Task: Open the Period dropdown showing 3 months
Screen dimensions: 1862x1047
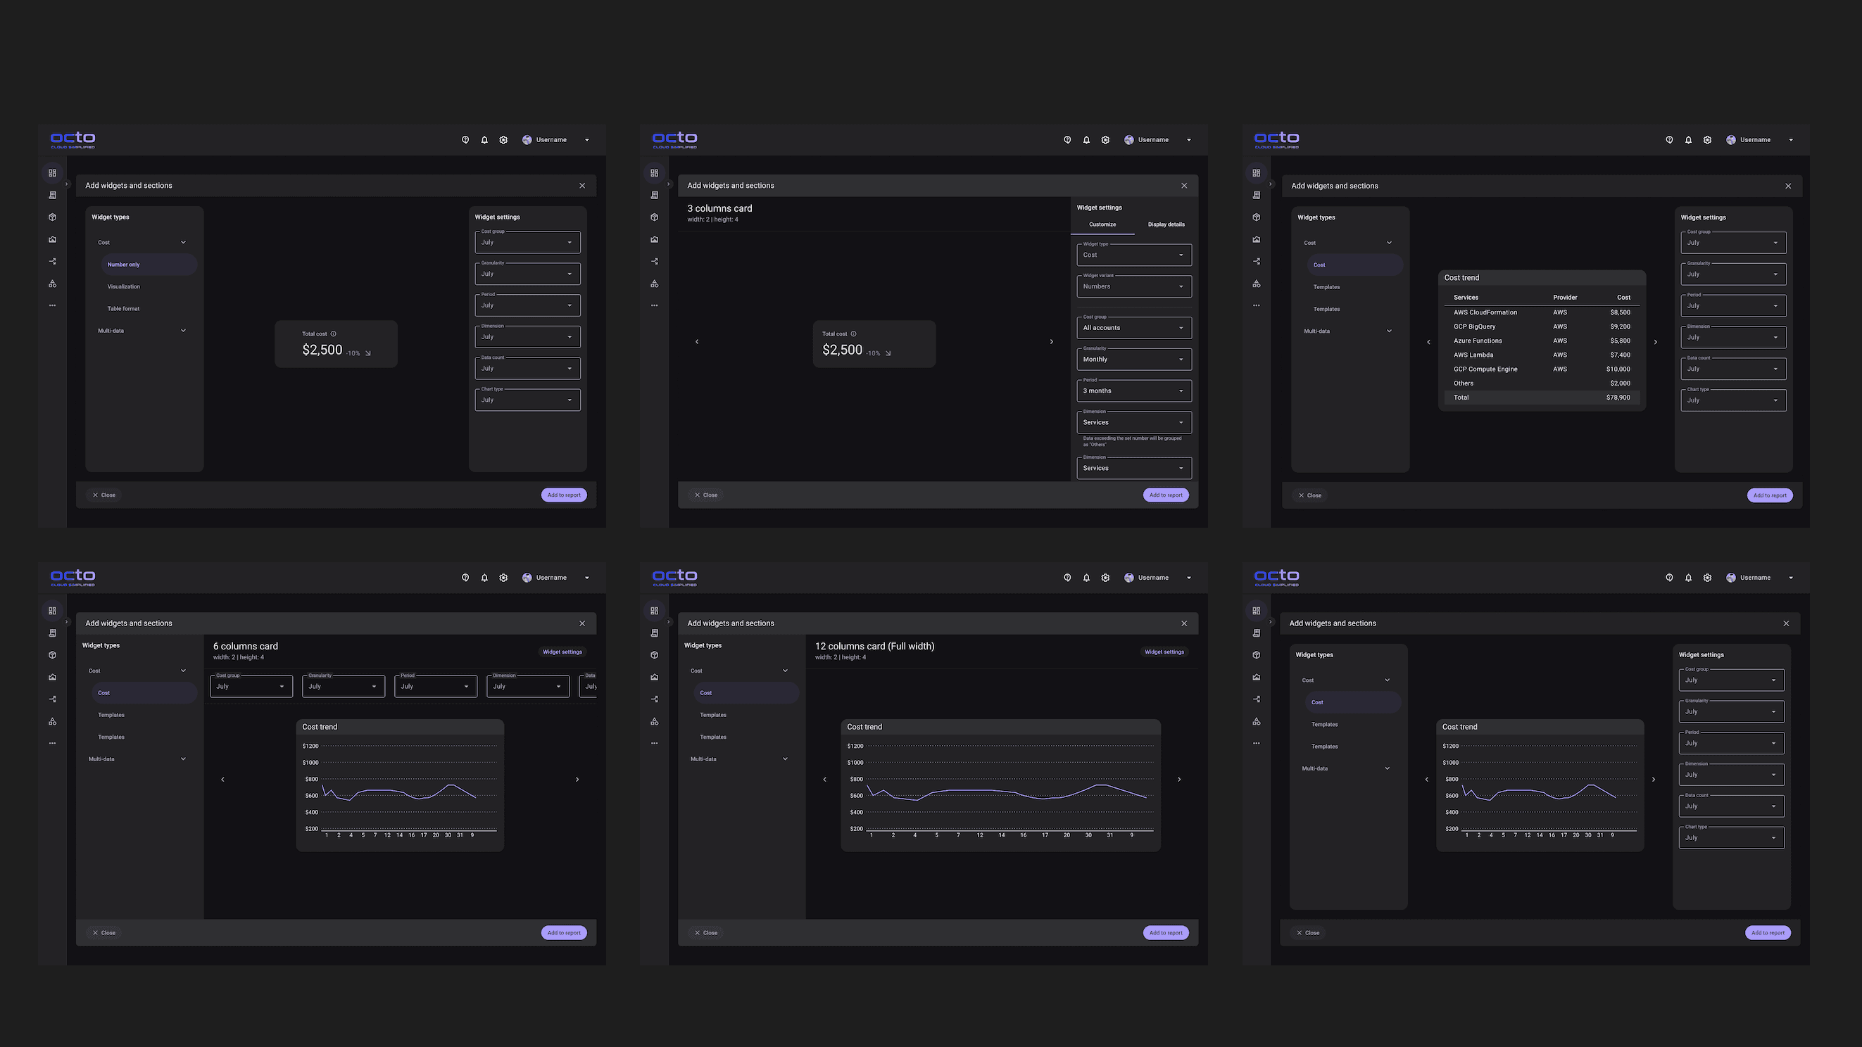Action: point(1133,391)
